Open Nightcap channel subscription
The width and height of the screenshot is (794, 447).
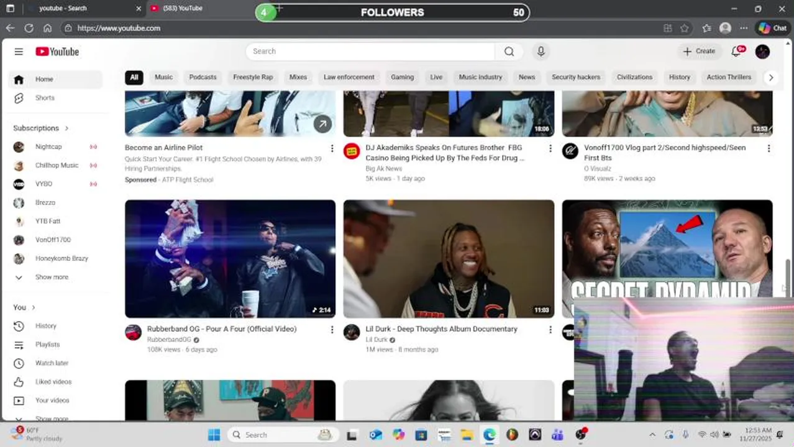click(56, 147)
